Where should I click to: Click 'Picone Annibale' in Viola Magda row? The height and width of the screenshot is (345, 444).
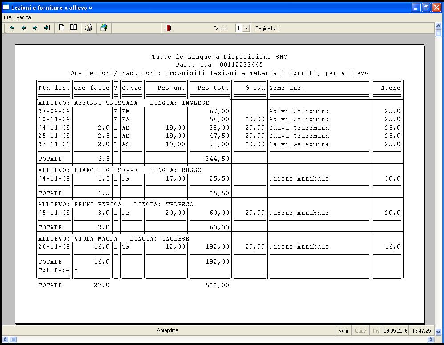pos(299,246)
